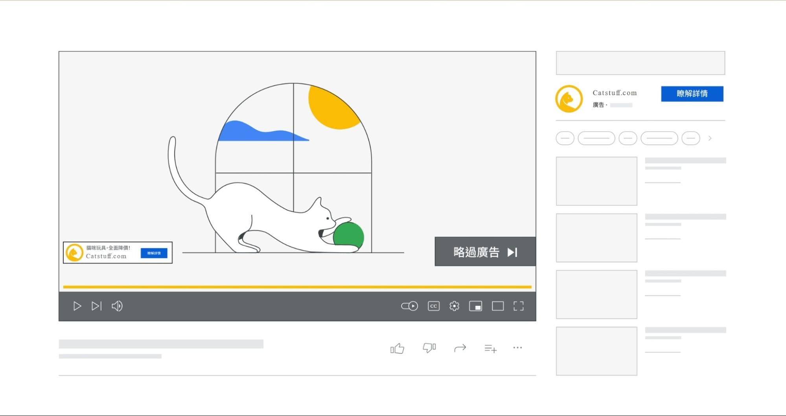Screen dimensions: 786x416
Task: Skip to the next video
Action: 96,306
